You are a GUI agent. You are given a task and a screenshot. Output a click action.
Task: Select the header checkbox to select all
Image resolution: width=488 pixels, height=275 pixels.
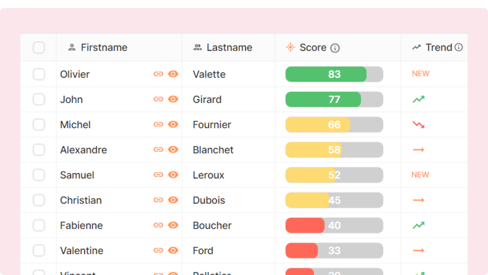[x=39, y=47]
